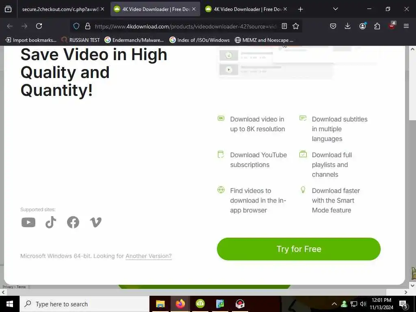
Task: Click the in-app browser globe icon
Action: (x=221, y=190)
